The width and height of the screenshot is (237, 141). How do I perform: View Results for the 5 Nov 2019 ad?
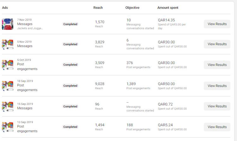[217, 44]
